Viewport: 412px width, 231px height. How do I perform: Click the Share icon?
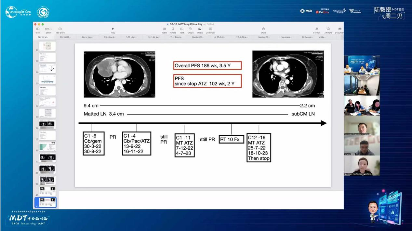tap(263, 29)
